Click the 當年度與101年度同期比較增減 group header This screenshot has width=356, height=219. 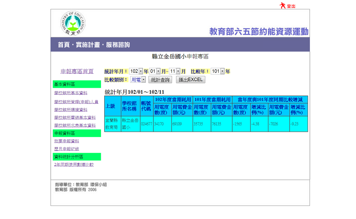click(270, 100)
